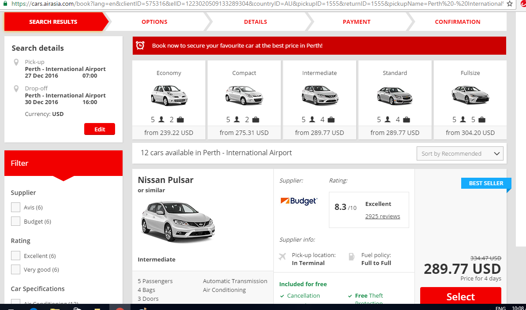Click the Cancellation included link

pyautogui.click(x=304, y=296)
